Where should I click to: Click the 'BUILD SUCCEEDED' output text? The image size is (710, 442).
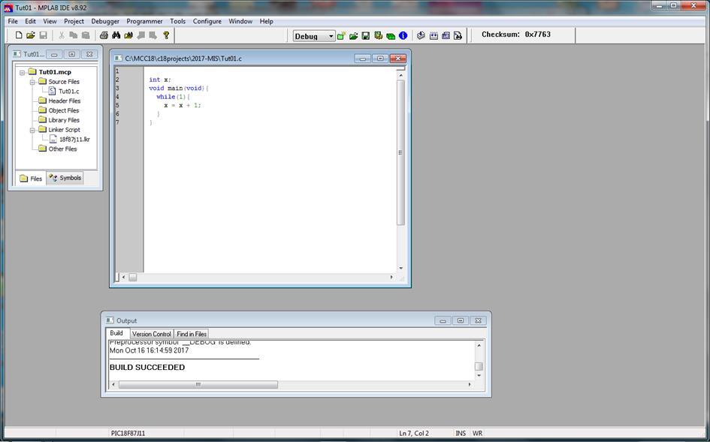click(147, 368)
